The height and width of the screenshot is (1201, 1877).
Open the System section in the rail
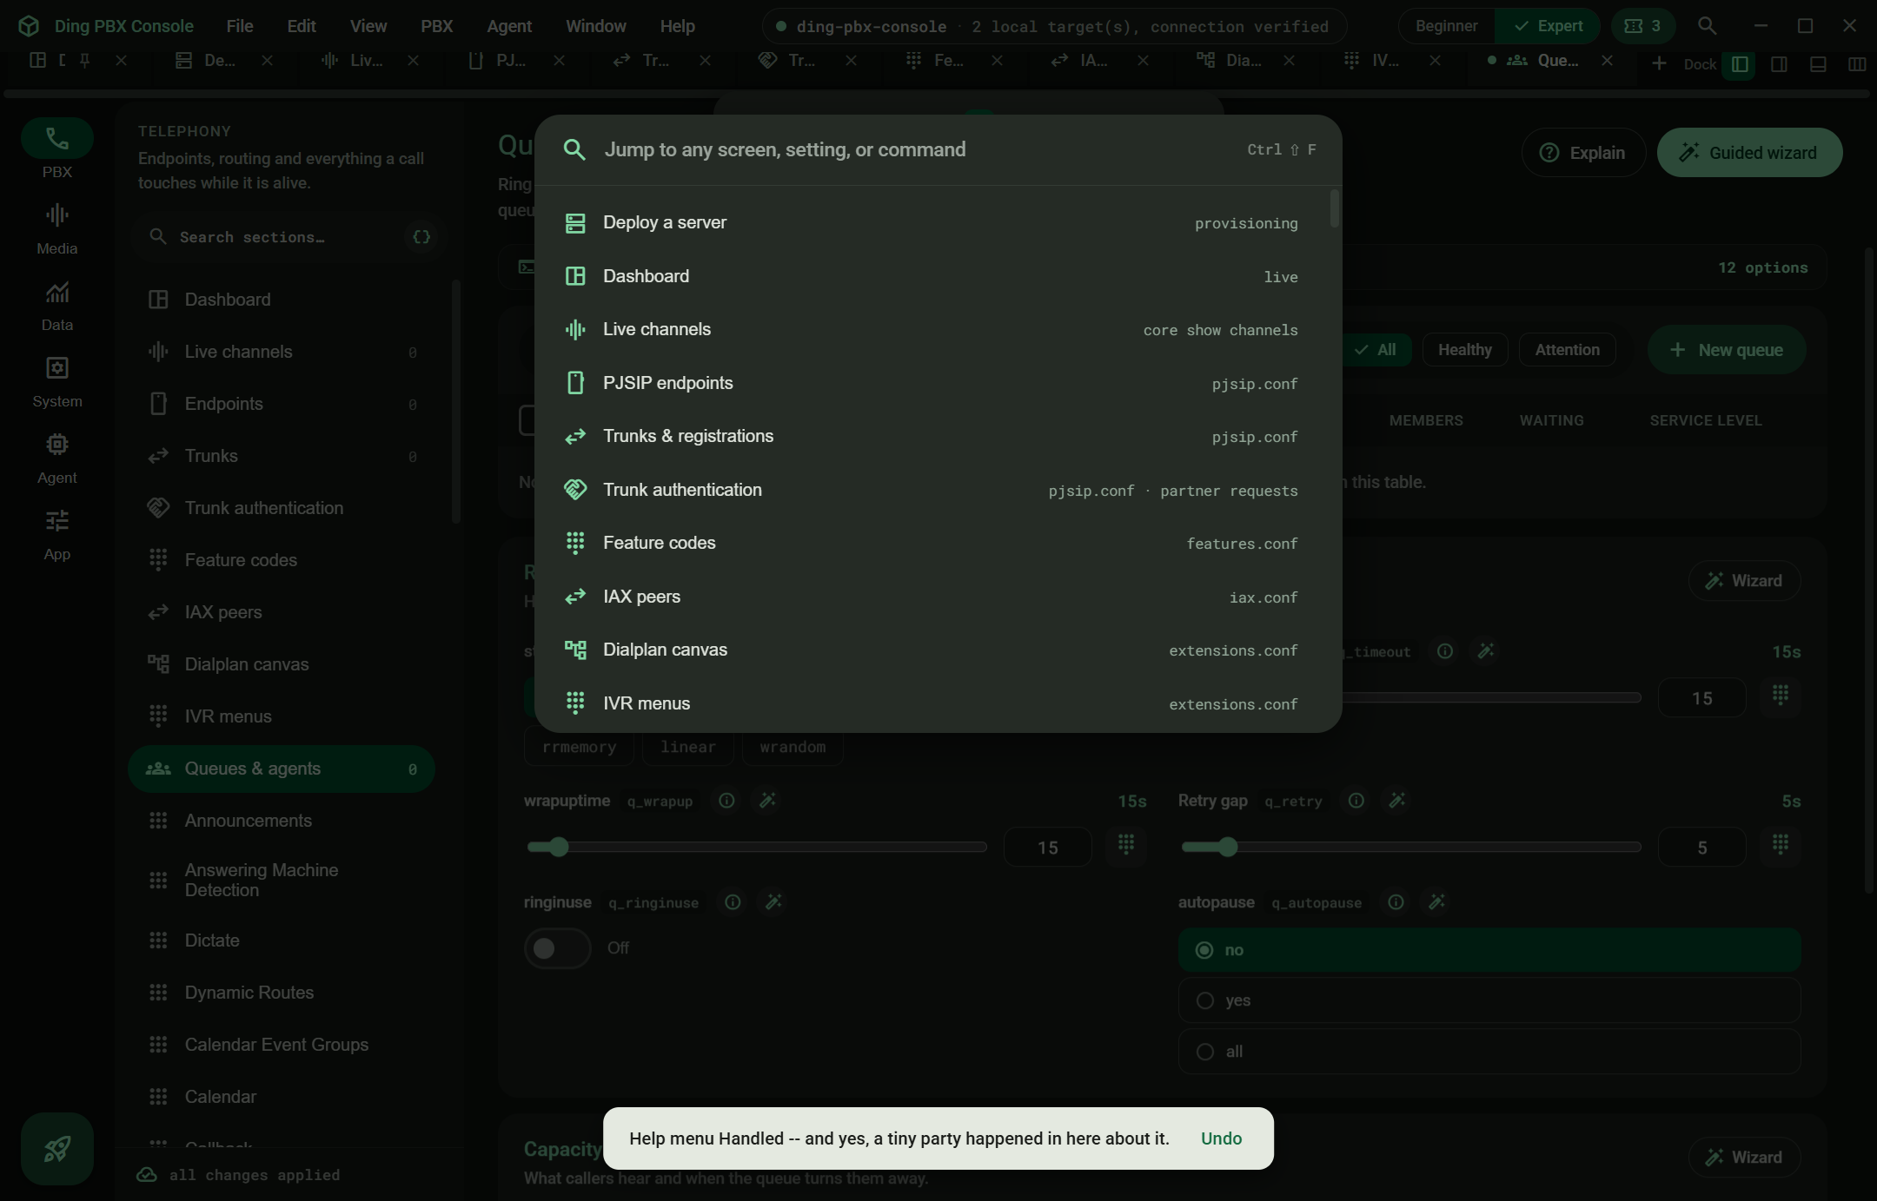click(57, 382)
